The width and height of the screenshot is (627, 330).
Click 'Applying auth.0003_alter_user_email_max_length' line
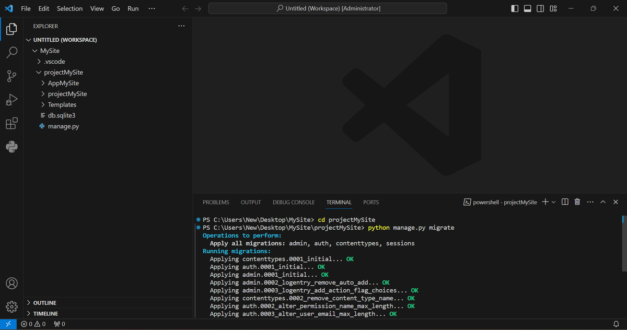[x=303, y=314]
